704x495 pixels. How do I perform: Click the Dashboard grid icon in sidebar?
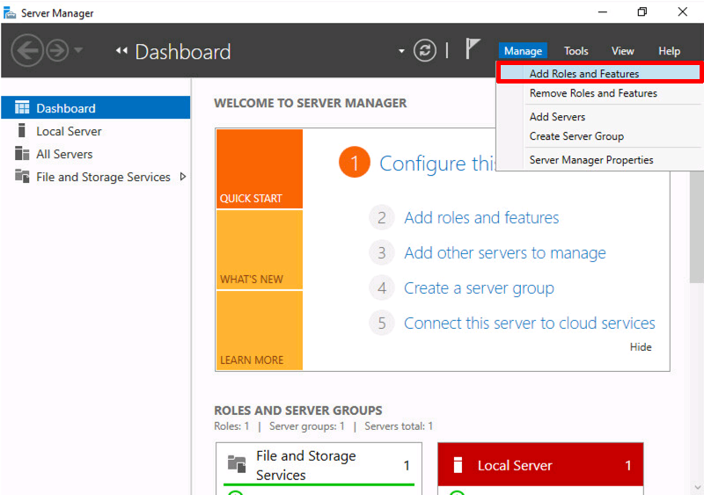(x=22, y=108)
